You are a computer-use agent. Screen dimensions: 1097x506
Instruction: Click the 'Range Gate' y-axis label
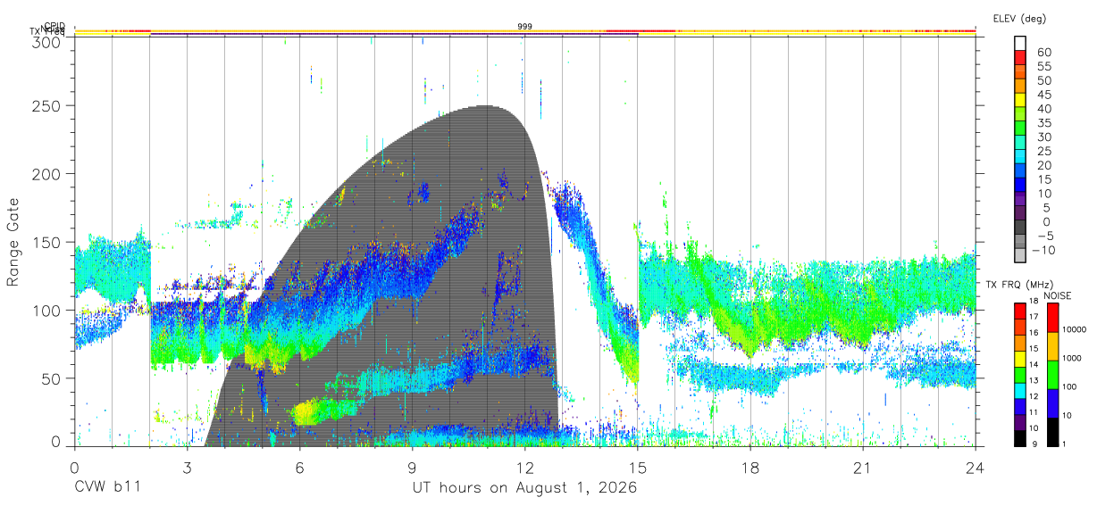[x=13, y=242]
